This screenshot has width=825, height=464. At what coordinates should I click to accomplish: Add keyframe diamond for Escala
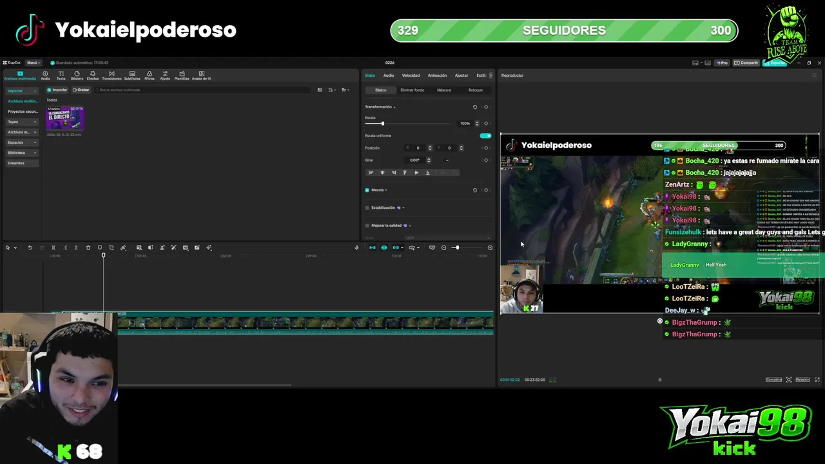tap(486, 123)
